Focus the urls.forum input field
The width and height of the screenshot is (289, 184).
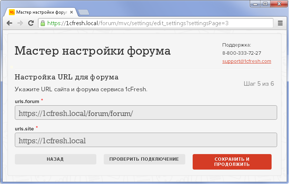coord(146,112)
